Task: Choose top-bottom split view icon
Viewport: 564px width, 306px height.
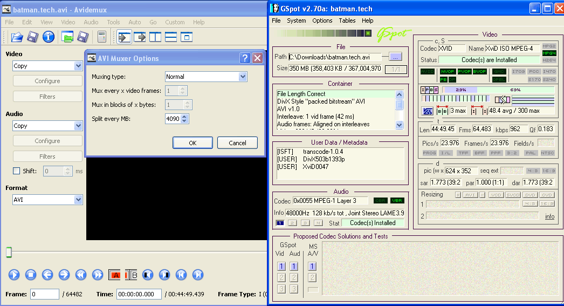Action: point(171,37)
